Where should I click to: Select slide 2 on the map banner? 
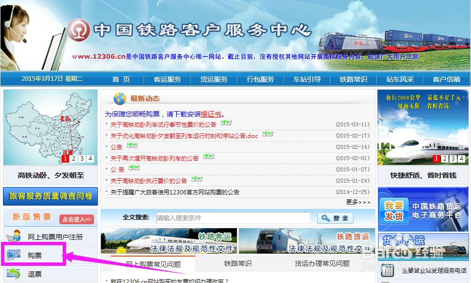pyautogui.click(x=73, y=159)
